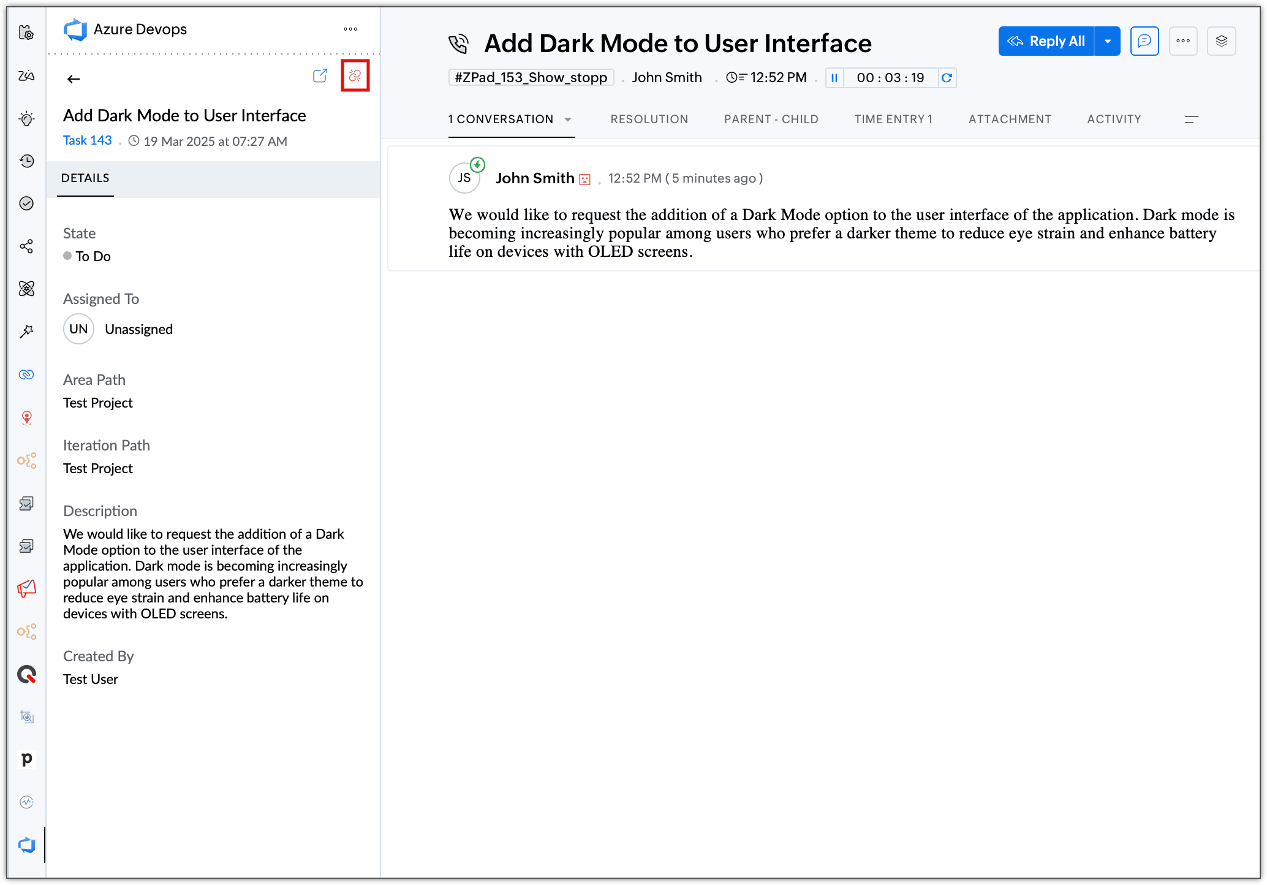Open the tabs overflow menu icon
The image size is (1267, 885).
1191,120
